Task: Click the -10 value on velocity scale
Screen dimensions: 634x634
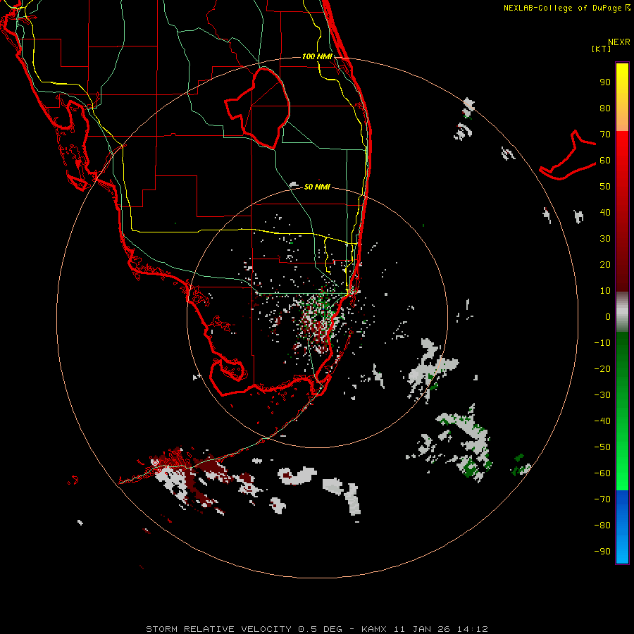Action: pyautogui.click(x=602, y=343)
